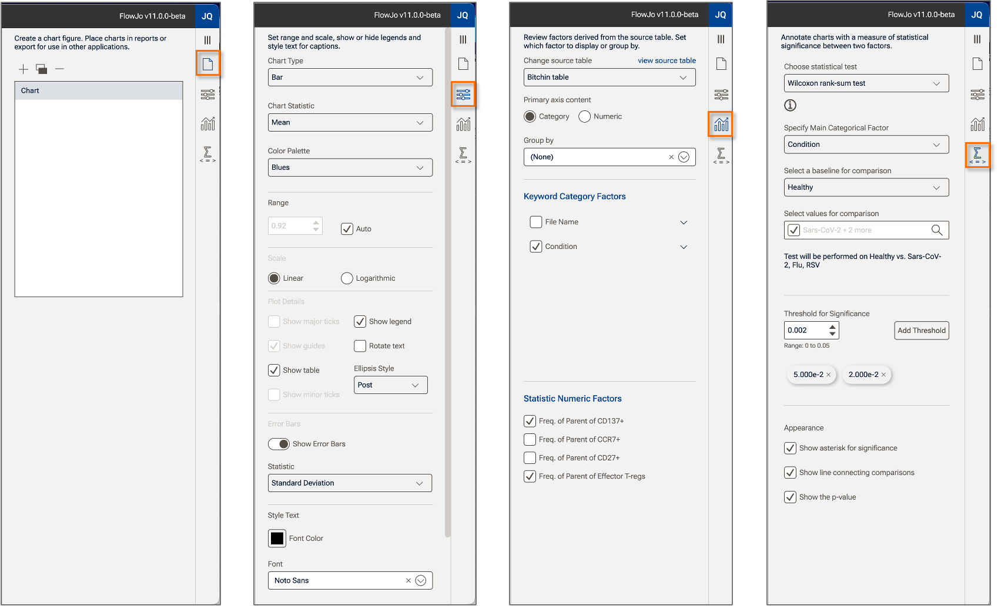Image resolution: width=998 pixels, height=606 pixels.
Task: Open the factors bar-chart tab in first panel
Action: click(207, 123)
